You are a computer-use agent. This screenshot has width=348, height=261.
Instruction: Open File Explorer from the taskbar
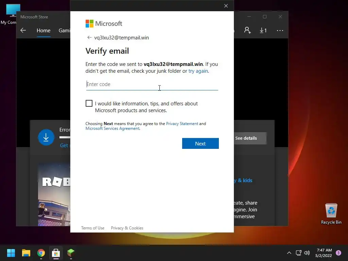point(26,253)
